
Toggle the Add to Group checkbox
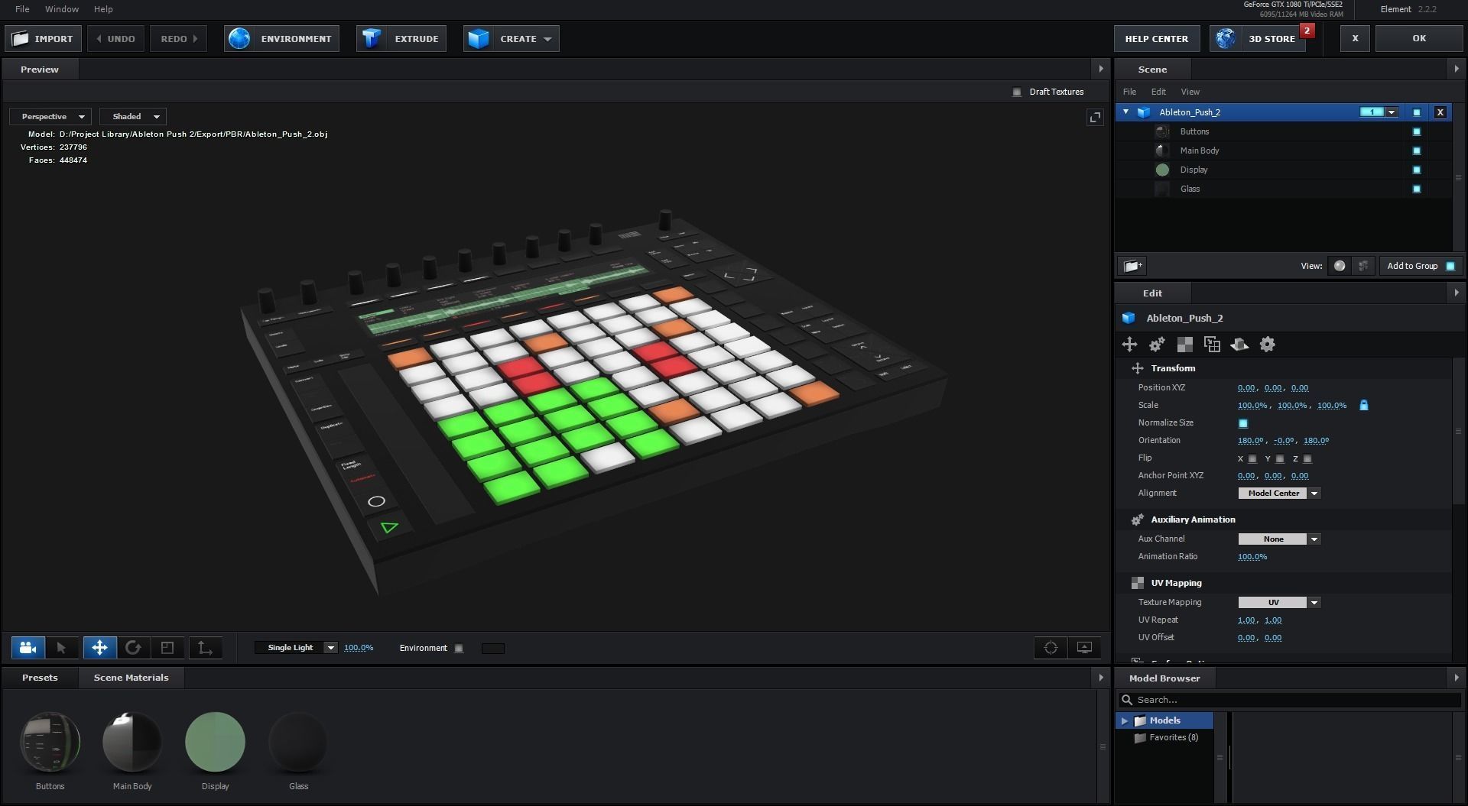[x=1450, y=266]
